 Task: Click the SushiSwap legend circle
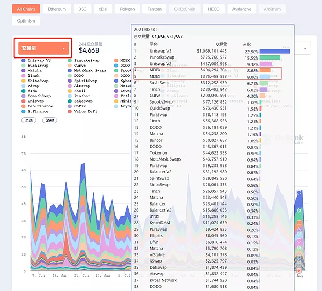click(24, 66)
